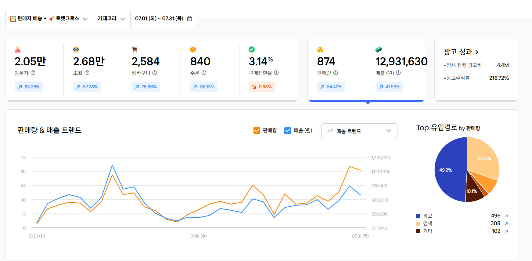
Task: Click the help icon next to 판매량 metric
Action: 336,73
